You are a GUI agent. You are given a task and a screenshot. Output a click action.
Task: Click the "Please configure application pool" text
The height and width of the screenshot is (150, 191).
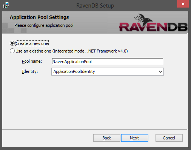(x=44, y=25)
